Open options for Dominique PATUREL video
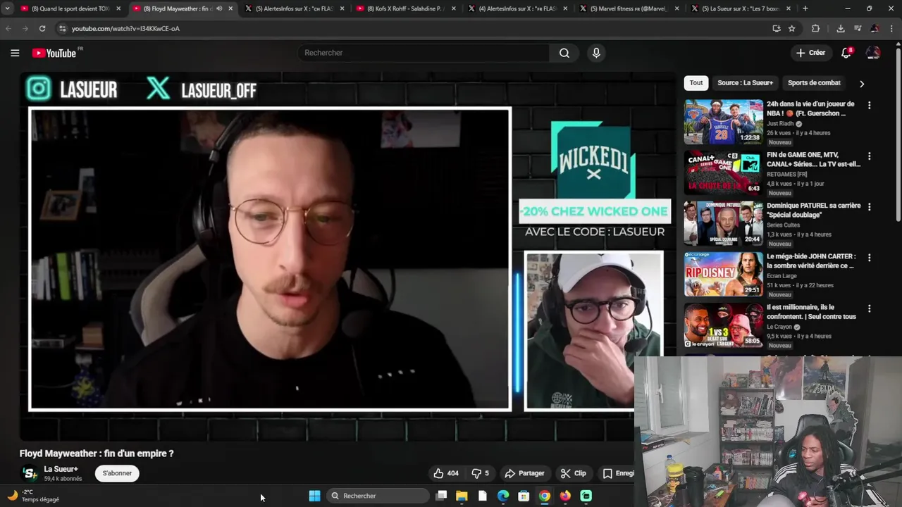The image size is (902, 507). point(869,206)
